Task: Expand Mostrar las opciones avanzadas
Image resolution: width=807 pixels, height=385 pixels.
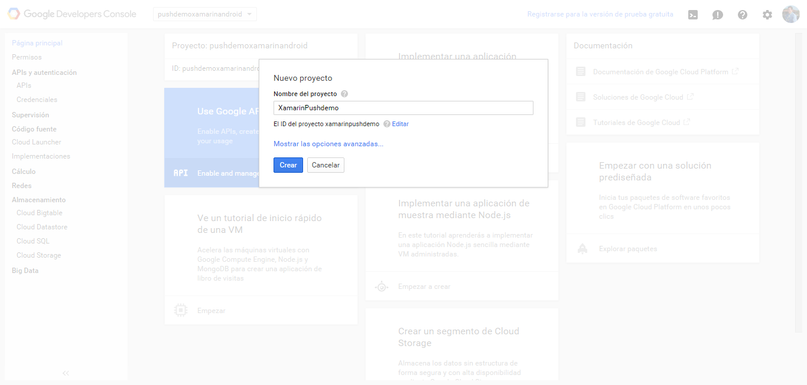Action: click(x=328, y=144)
